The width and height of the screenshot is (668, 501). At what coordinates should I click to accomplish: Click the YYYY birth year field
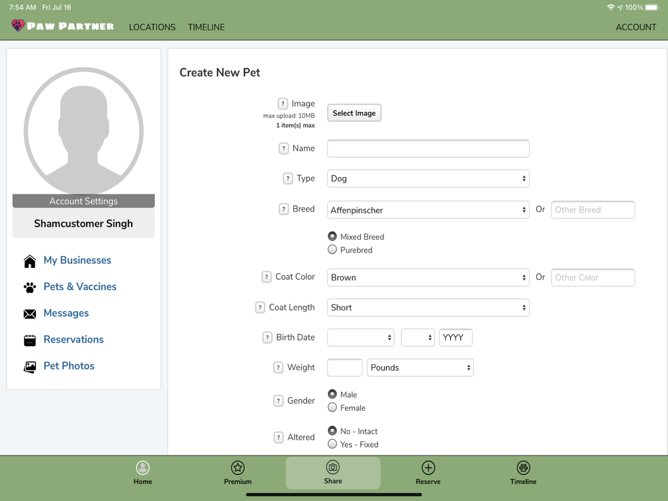(x=456, y=337)
